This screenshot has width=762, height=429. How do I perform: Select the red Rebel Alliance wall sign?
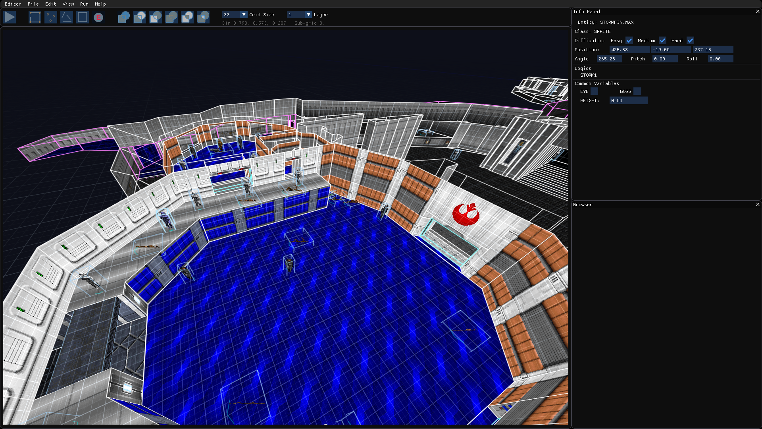pyautogui.click(x=466, y=214)
